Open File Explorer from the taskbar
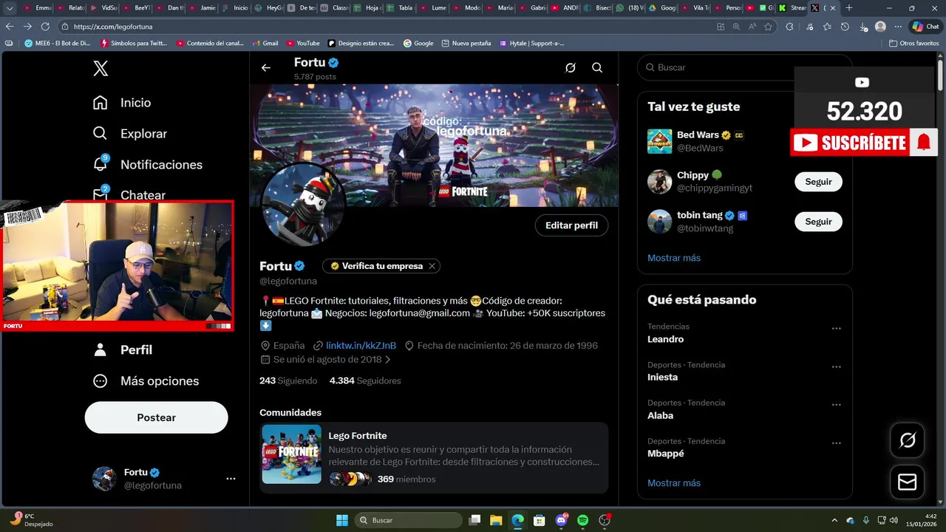 (x=496, y=520)
